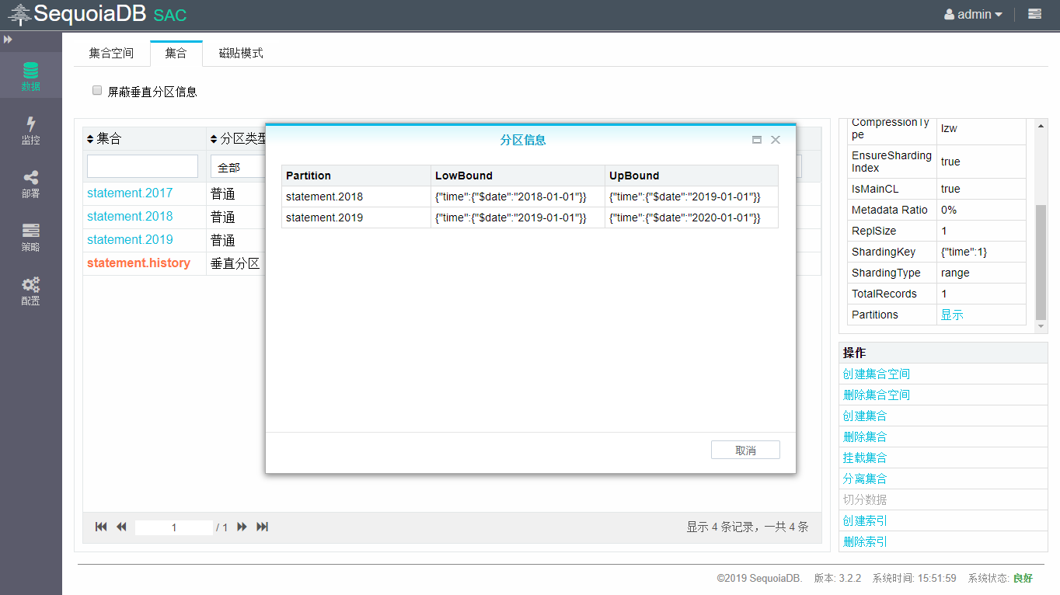The image size is (1060, 595).
Task: Click the properties panel scrollbar thumb
Action: pos(1041,263)
